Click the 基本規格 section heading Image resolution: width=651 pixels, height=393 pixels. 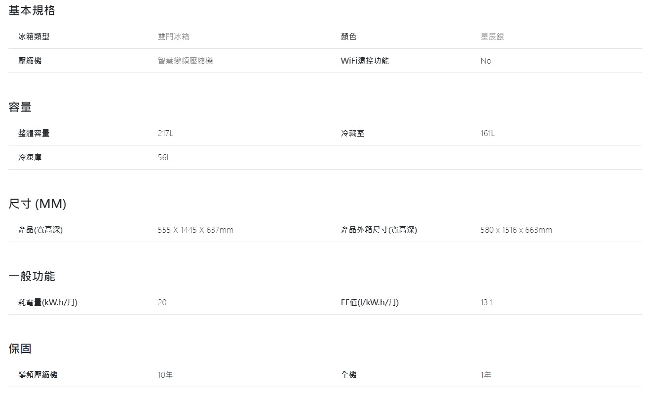(32, 10)
